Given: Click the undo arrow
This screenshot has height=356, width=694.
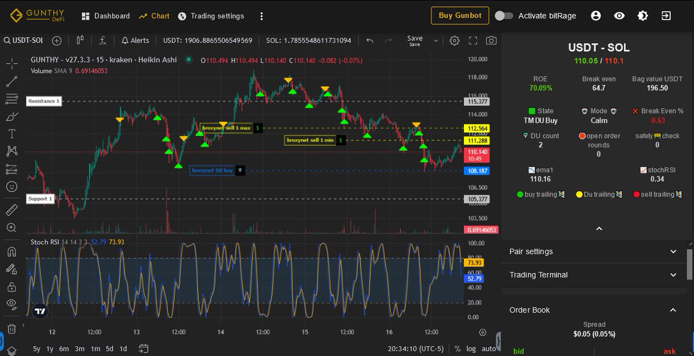Looking at the screenshot, I should (370, 40).
